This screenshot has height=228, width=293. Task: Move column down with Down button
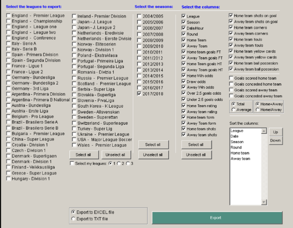tap(275, 140)
